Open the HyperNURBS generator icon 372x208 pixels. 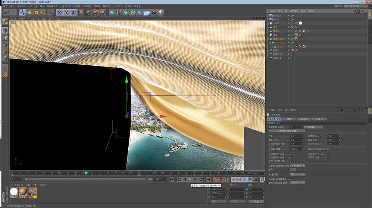point(126,12)
